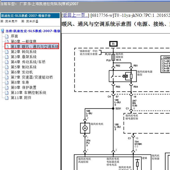Select 第1章 暖风、通风与空调系统
170x170 pixels.
(35, 47)
